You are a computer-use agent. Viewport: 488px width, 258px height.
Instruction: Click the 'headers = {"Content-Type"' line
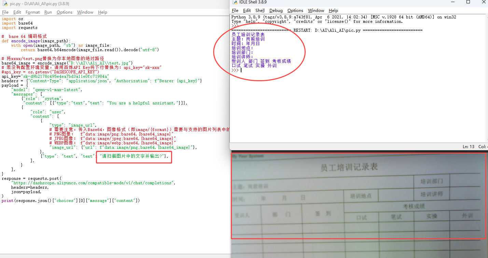[x=102, y=81]
